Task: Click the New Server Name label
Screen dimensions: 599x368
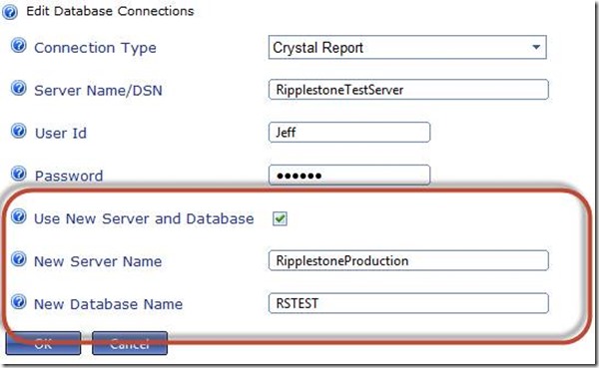Action: coord(98,261)
